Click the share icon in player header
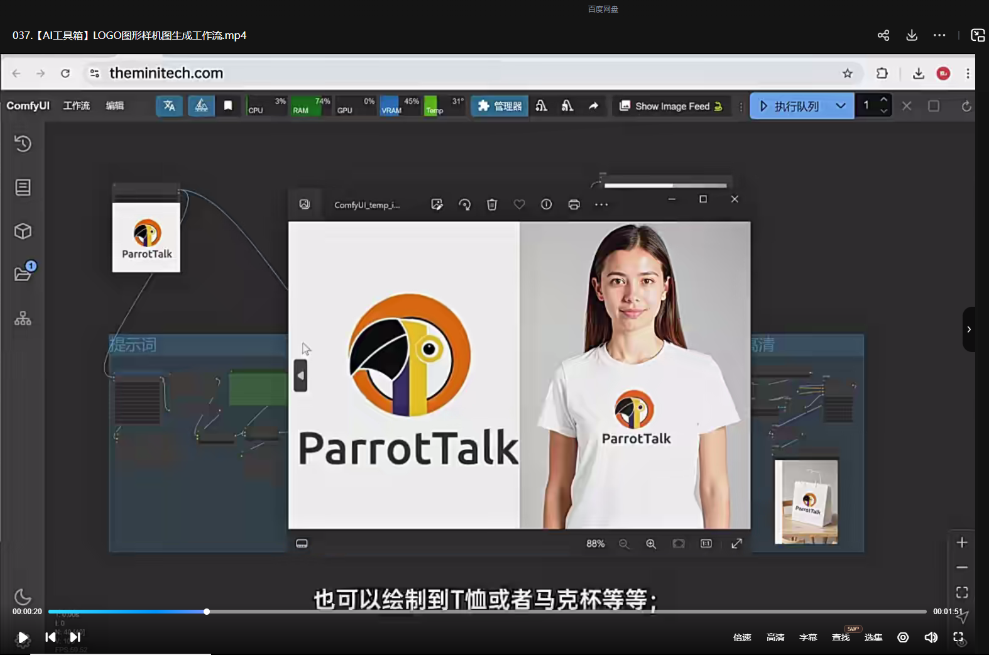This screenshot has width=989, height=655. point(883,35)
